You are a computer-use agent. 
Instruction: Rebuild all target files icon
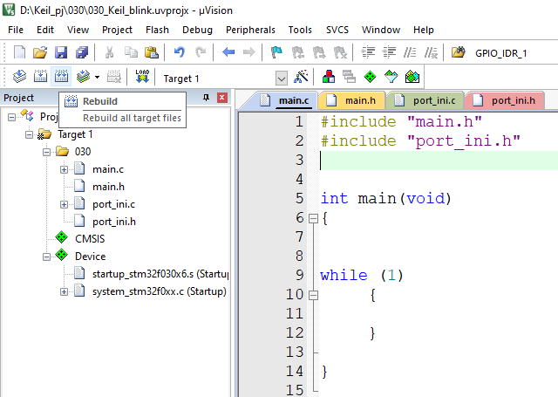pyautogui.click(x=61, y=76)
